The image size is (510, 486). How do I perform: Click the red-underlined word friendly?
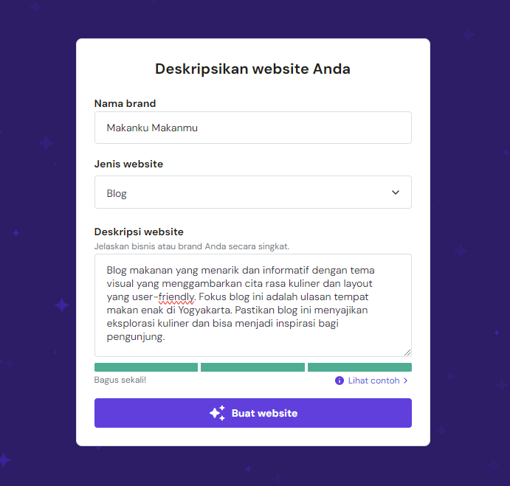176,297
